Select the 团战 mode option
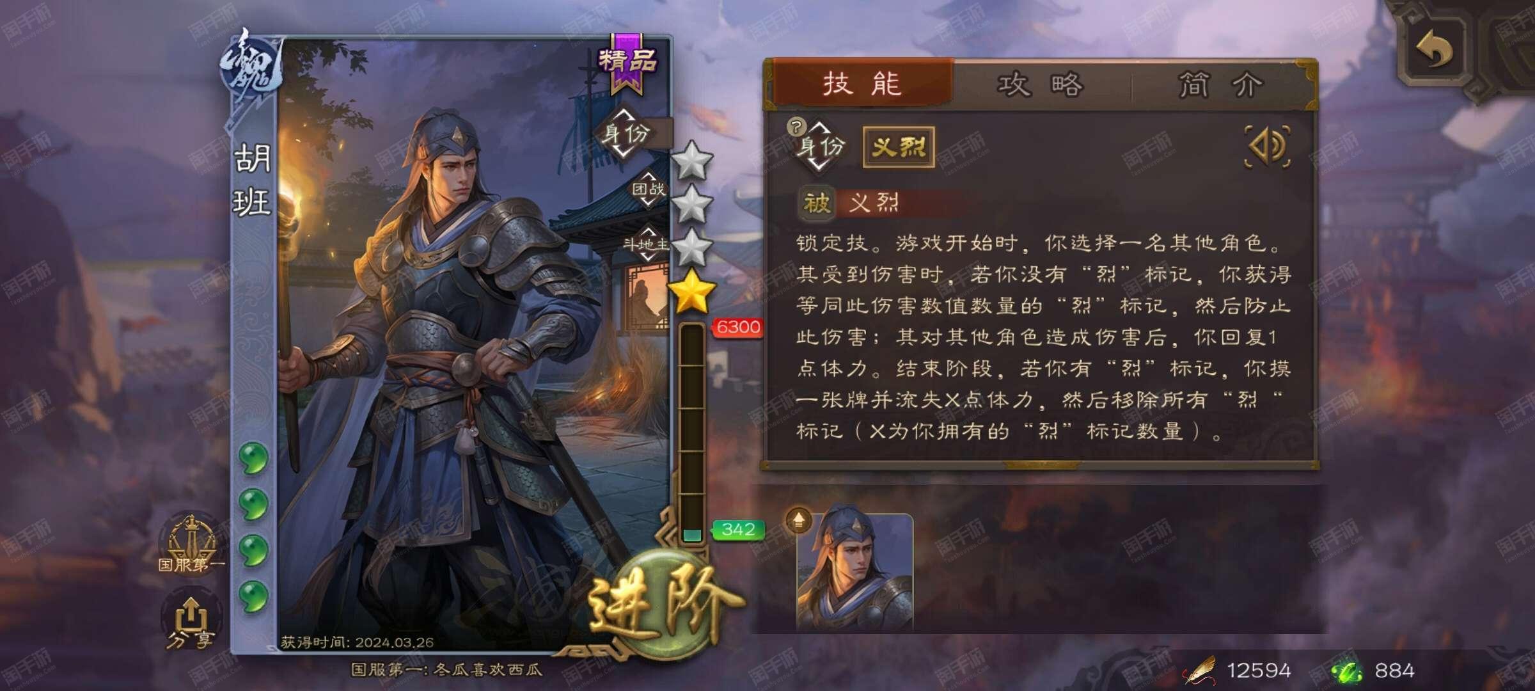The image size is (1535, 691). tap(648, 189)
